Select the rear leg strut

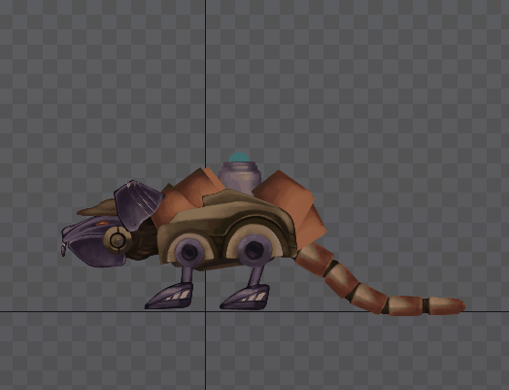255,276
